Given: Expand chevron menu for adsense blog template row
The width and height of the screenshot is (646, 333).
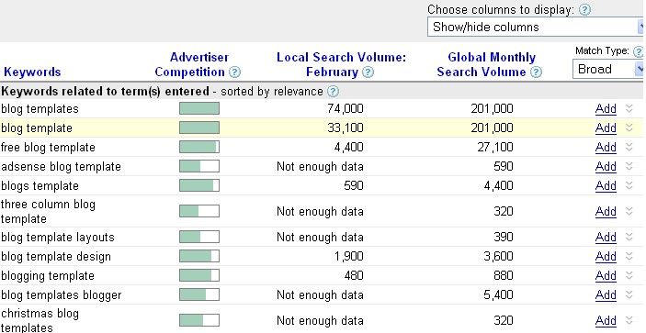Looking at the screenshot, I should click(629, 167).
